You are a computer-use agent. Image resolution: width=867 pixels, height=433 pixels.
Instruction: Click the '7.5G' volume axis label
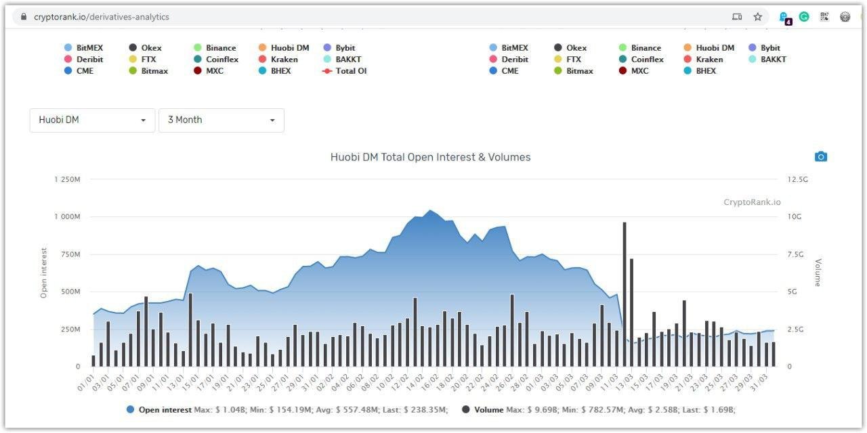[795, 254]
